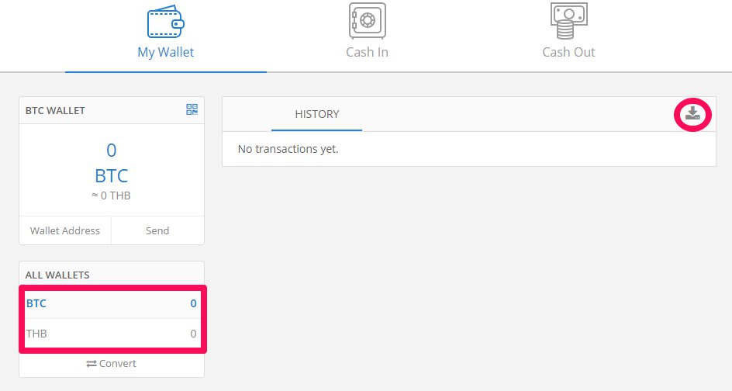Select the BTC row in All Wallets
Screen dimensions: 732x391
point(112,303)
